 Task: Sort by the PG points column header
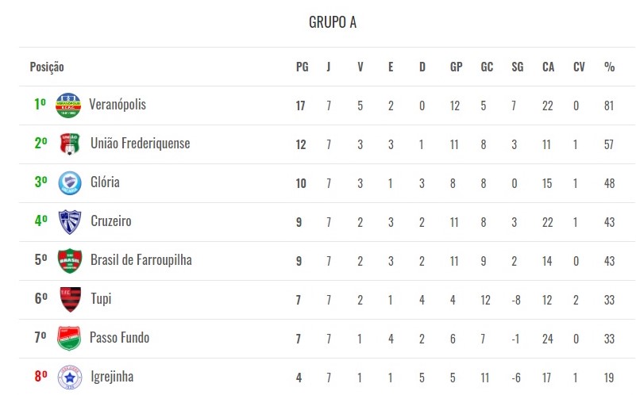pyautogui.click(x=302, y=67)
